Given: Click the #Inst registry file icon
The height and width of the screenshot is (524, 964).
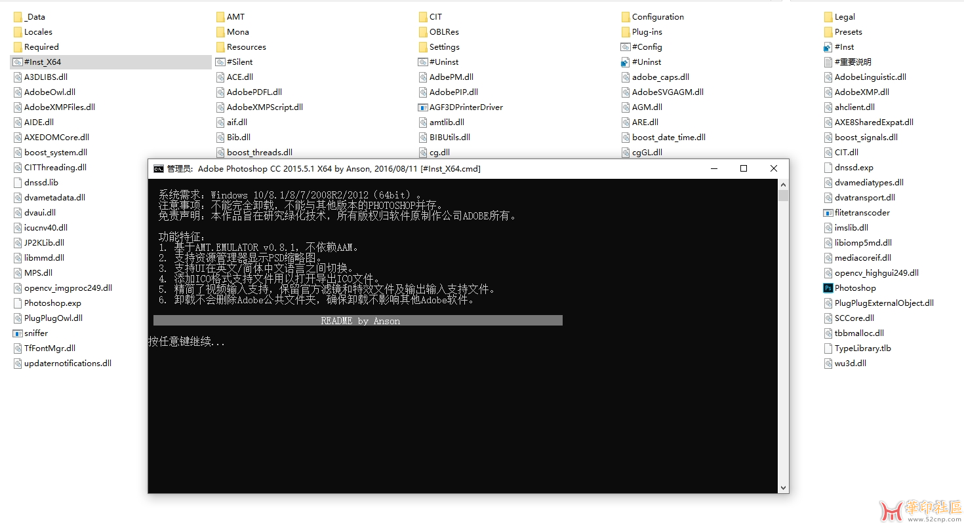Looking at the screenshot, I should click(x=828, y=47).
